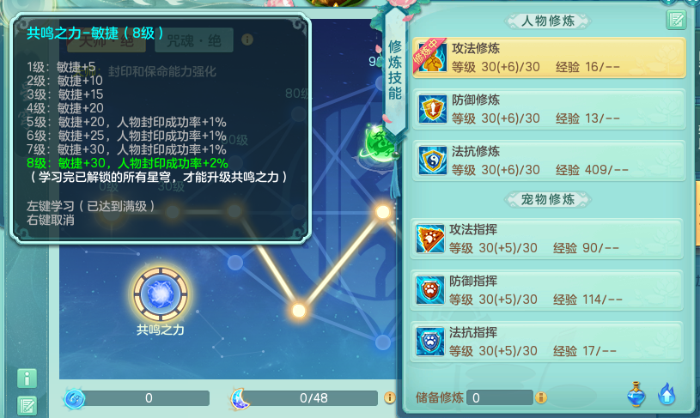Click the blue flame upgrade arrow icon
700x418 pixels.
pos(667,394)
